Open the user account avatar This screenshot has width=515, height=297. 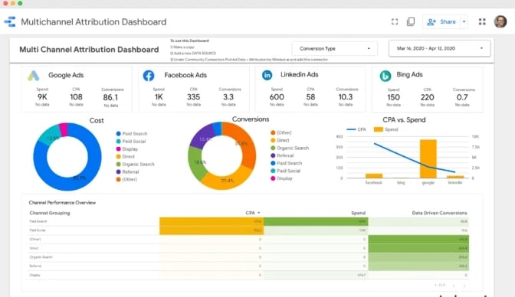tap(500, 21)
